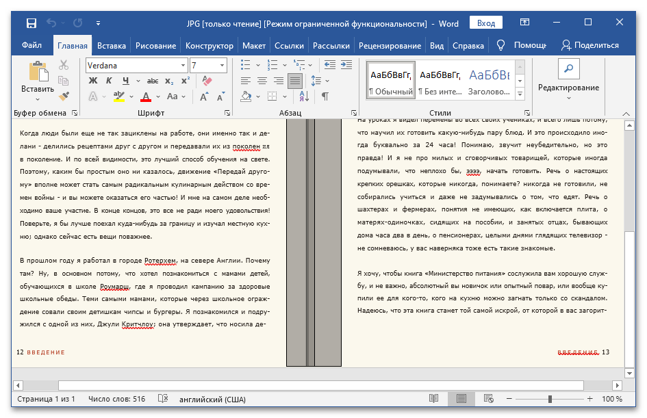Open the font name dropdown arrow
647x418 pixels.
tap(183, 65)
